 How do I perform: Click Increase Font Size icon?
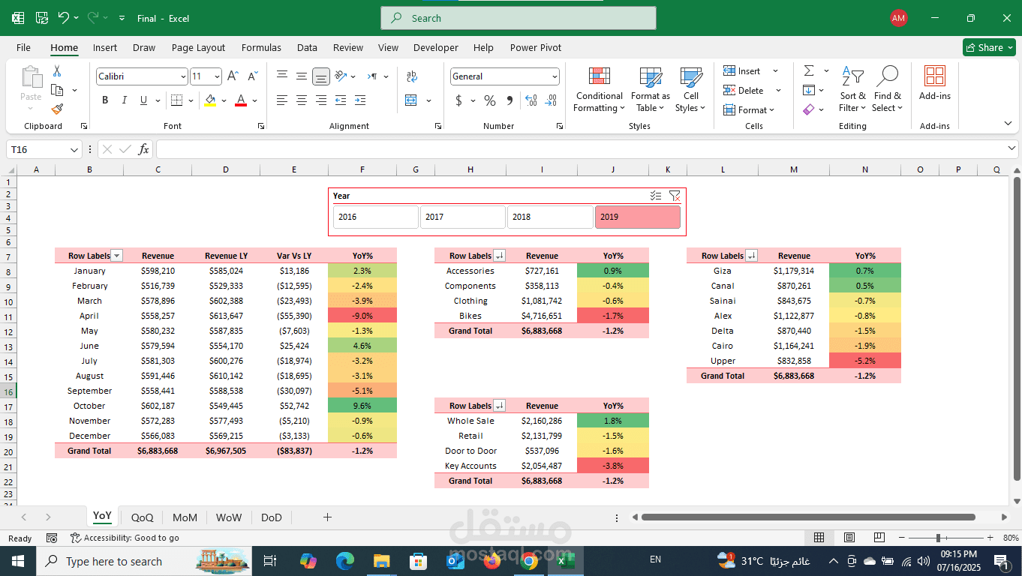pyautogui.click(x=233, y=76)
